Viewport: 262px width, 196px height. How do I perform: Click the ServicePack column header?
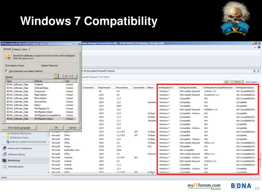(x=139, y=88)
